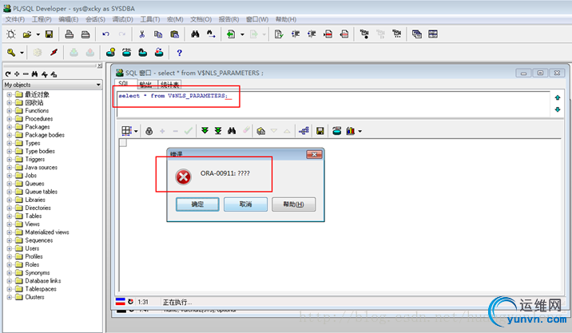Select the Procedures folder in tree
Image resolution: width=572 pixels, height=333 pixels.
coord(38,118)
